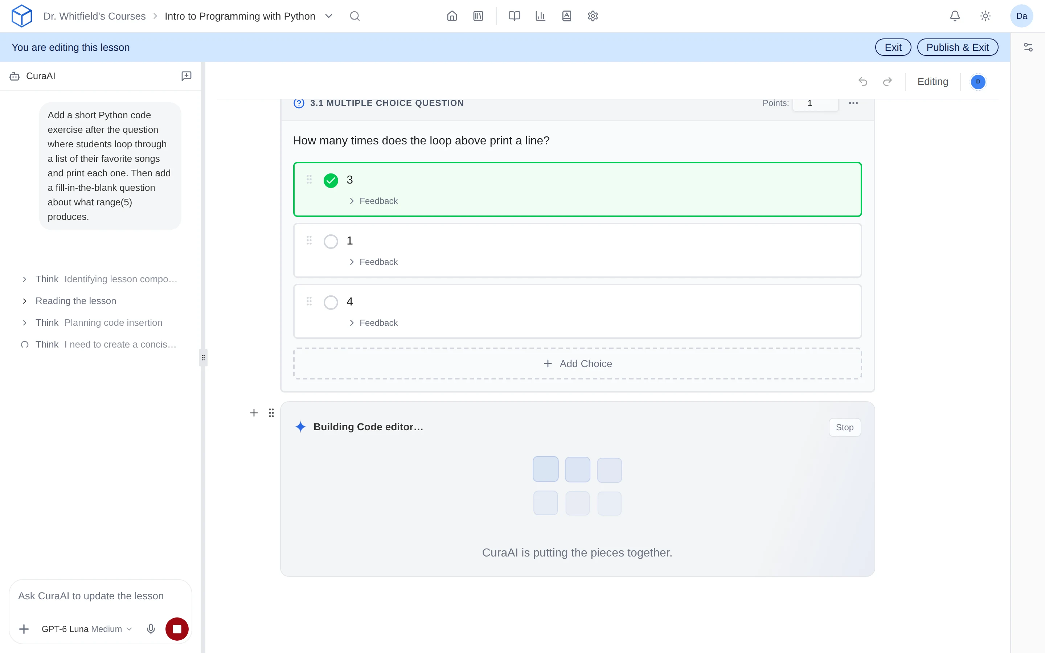Mark choice 1 as the correct answer
Viewport: 1045px width, 653px height.
click(331, 241)
